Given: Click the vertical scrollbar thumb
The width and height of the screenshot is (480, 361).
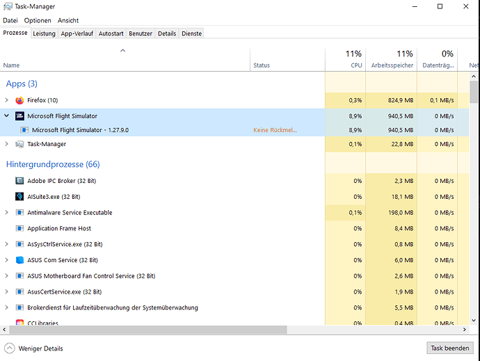Looking at the screenshot, I should click(x=474, y=92).
